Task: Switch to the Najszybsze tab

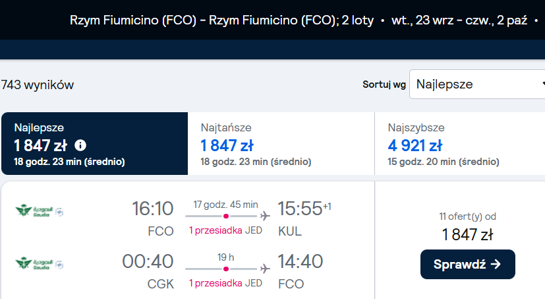Action: click(460, 143)
